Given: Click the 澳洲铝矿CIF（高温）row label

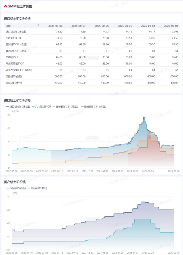Looking at the screenshot, I should click(x=16, y=51).
